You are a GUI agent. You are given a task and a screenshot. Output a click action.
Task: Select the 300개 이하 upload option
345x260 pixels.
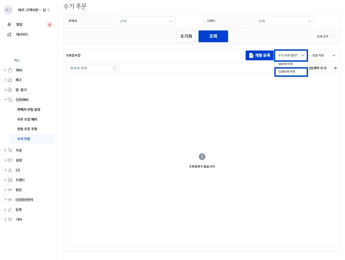(x=291, y=64)
